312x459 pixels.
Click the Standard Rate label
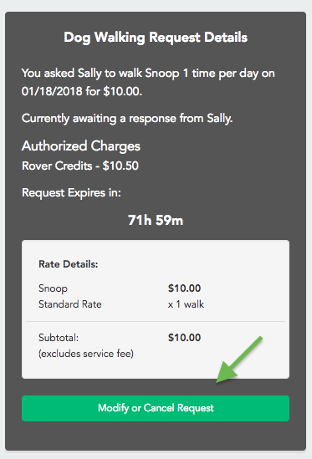coord(70,304)
